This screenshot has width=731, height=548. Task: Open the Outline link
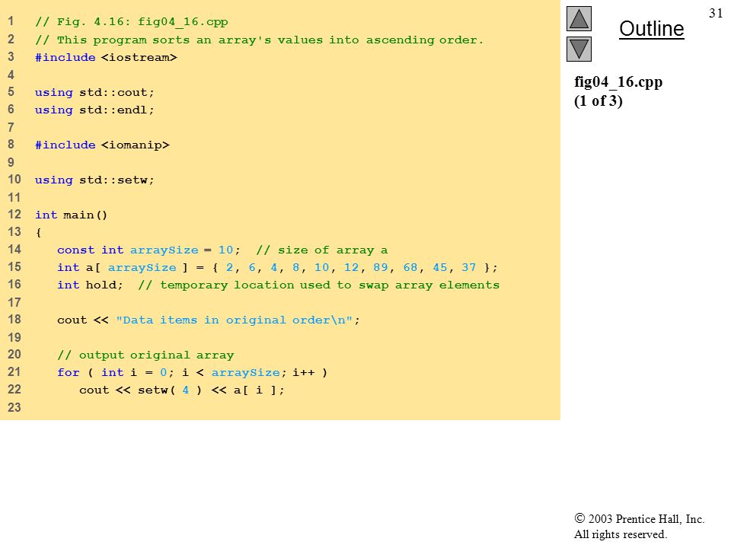(x=651, y=29)
